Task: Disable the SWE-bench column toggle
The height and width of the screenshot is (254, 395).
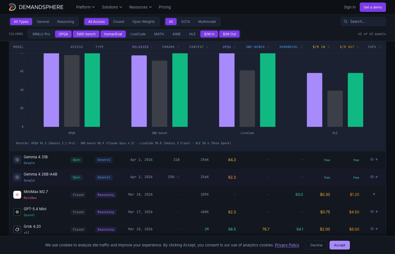Action: [x=86, y=34]
